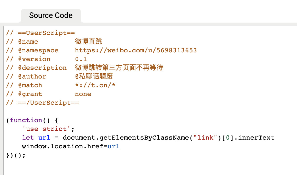Click the weibo.com namespace URL
The height and width of the screenshot is (175, 297).
136,50
